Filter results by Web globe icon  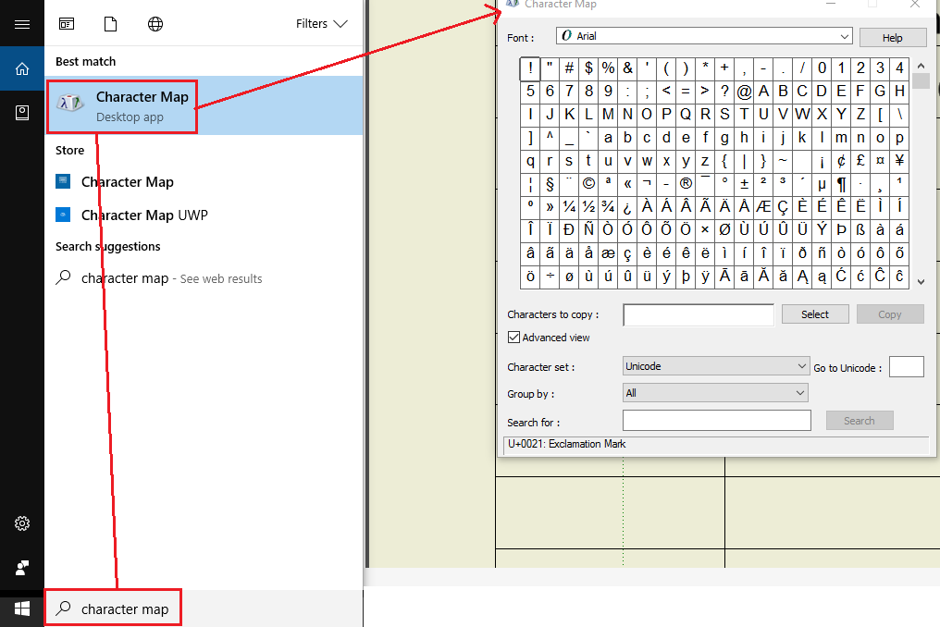(155, 24)
